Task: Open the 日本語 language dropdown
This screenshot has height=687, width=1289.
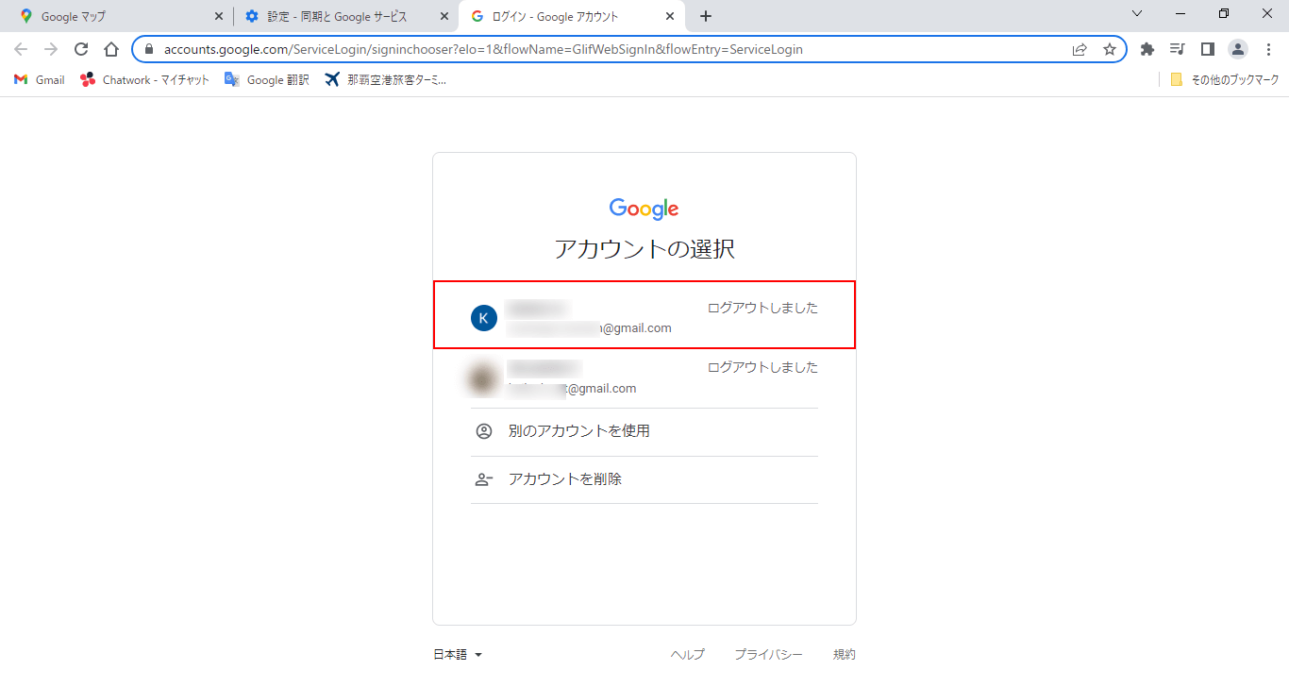Action: point(458,654)
